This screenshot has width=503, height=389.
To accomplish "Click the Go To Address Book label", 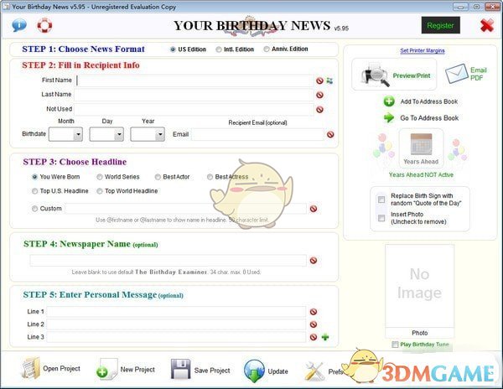I will (429, 118).
